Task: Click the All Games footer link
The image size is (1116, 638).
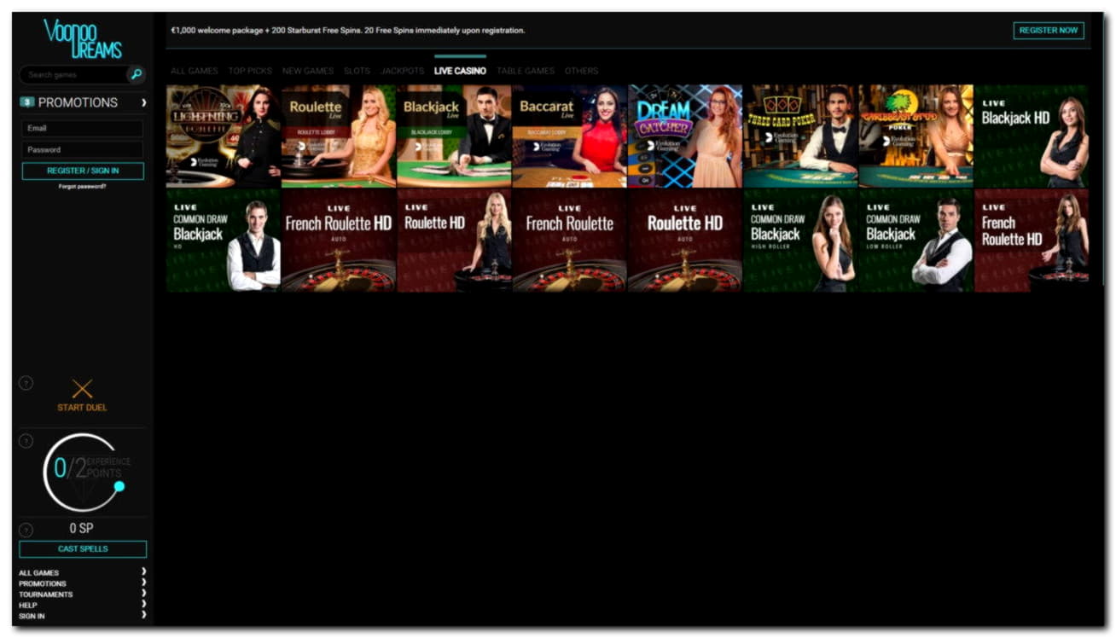Action: tap(38, 573)
